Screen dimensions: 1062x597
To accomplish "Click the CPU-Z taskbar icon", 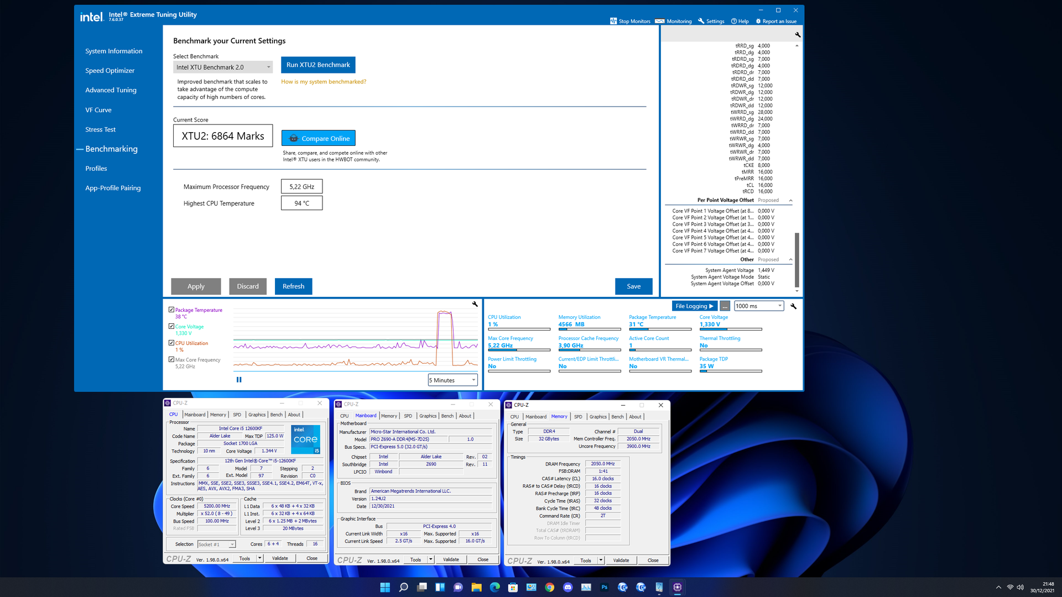I will click(x=677, y=587).
